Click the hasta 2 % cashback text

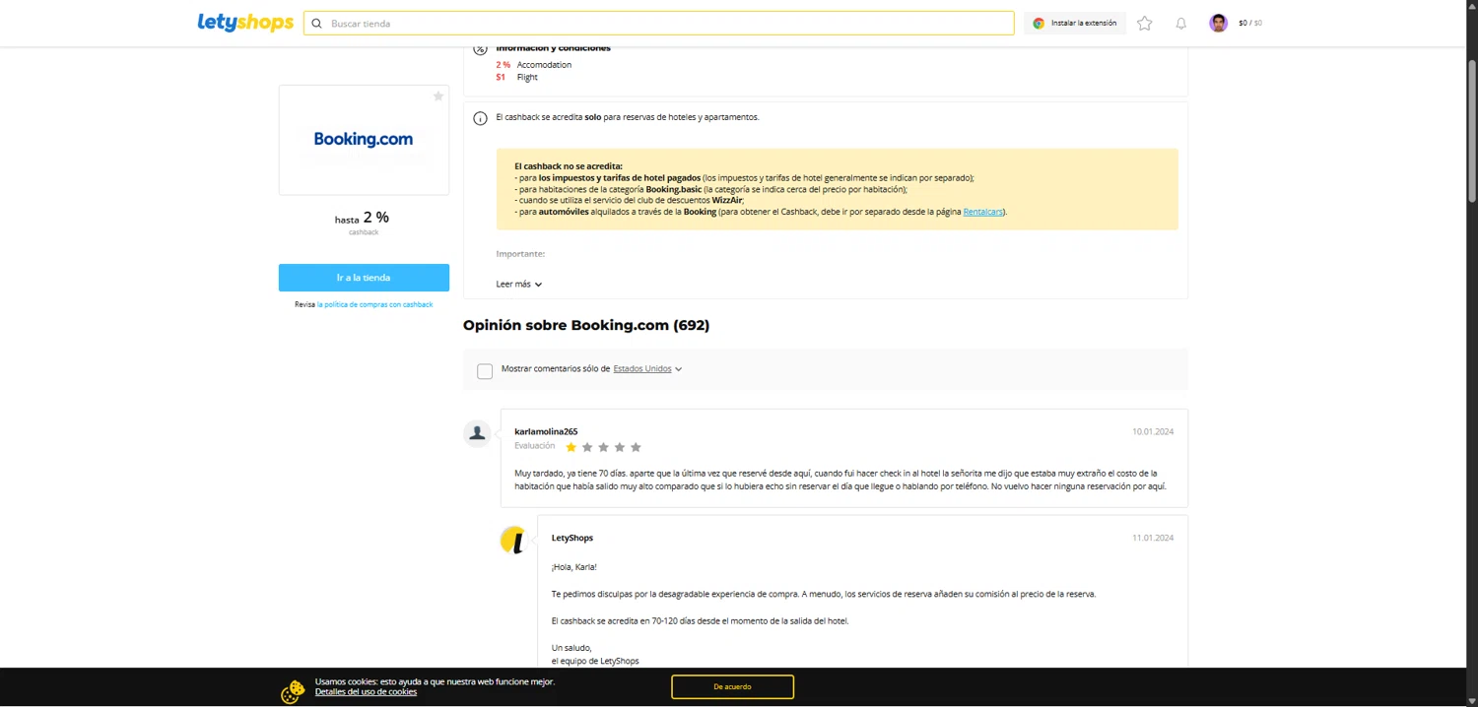click(x=363, y=218)
